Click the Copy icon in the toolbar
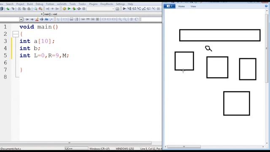 [x=24, y=8]
